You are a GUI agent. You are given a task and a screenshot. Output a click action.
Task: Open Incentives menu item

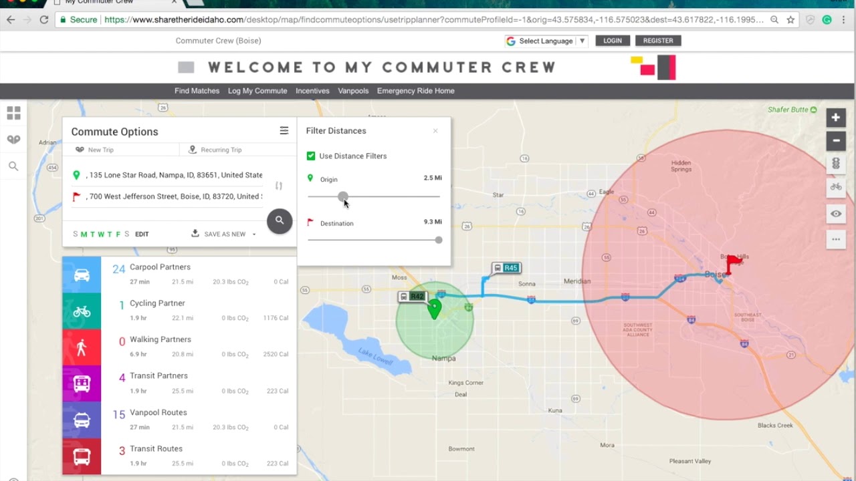(312, 91)
